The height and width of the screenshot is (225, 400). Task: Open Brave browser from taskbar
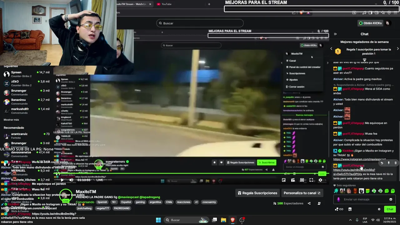[x=232, y=220]
